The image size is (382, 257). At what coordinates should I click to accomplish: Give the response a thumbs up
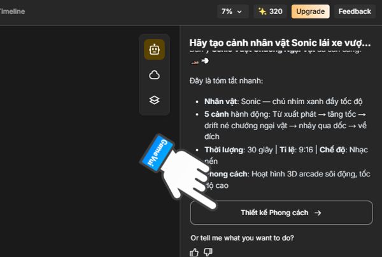pos(194,253)
